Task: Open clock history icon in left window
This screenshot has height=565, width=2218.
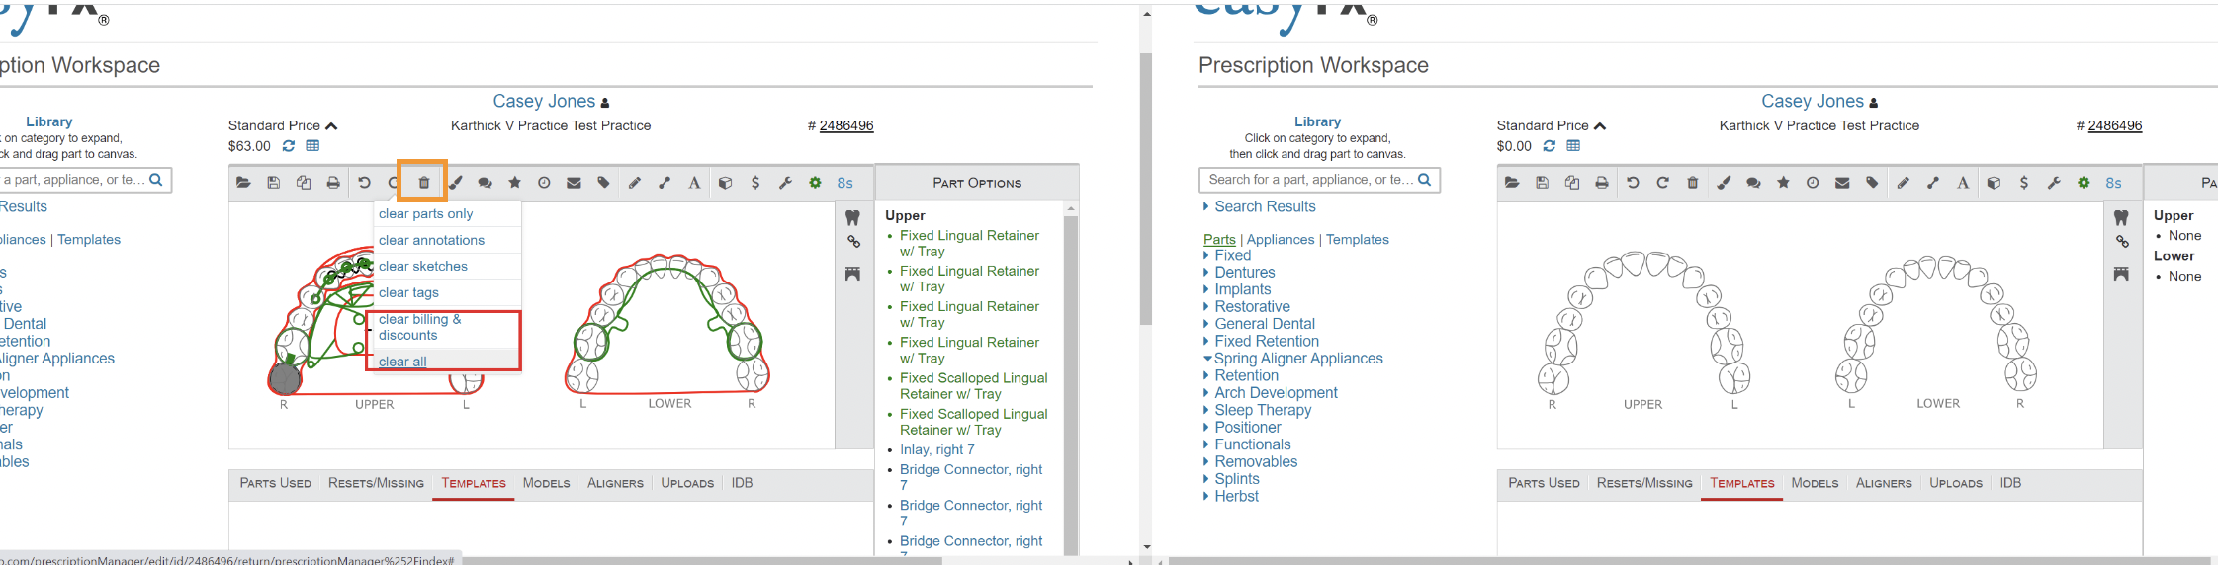Action: tap(544, 183)
